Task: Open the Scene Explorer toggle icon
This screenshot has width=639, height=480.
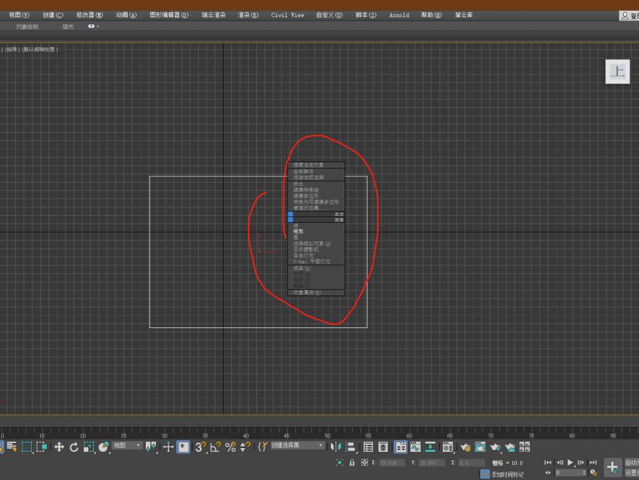Action: click(x=369, y=447)
